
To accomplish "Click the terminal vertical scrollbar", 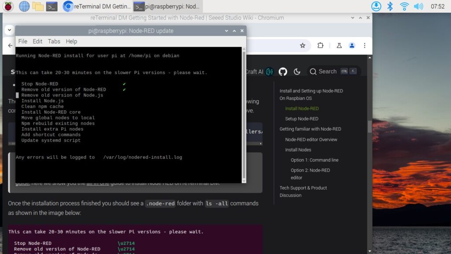I will coord(244,115).
